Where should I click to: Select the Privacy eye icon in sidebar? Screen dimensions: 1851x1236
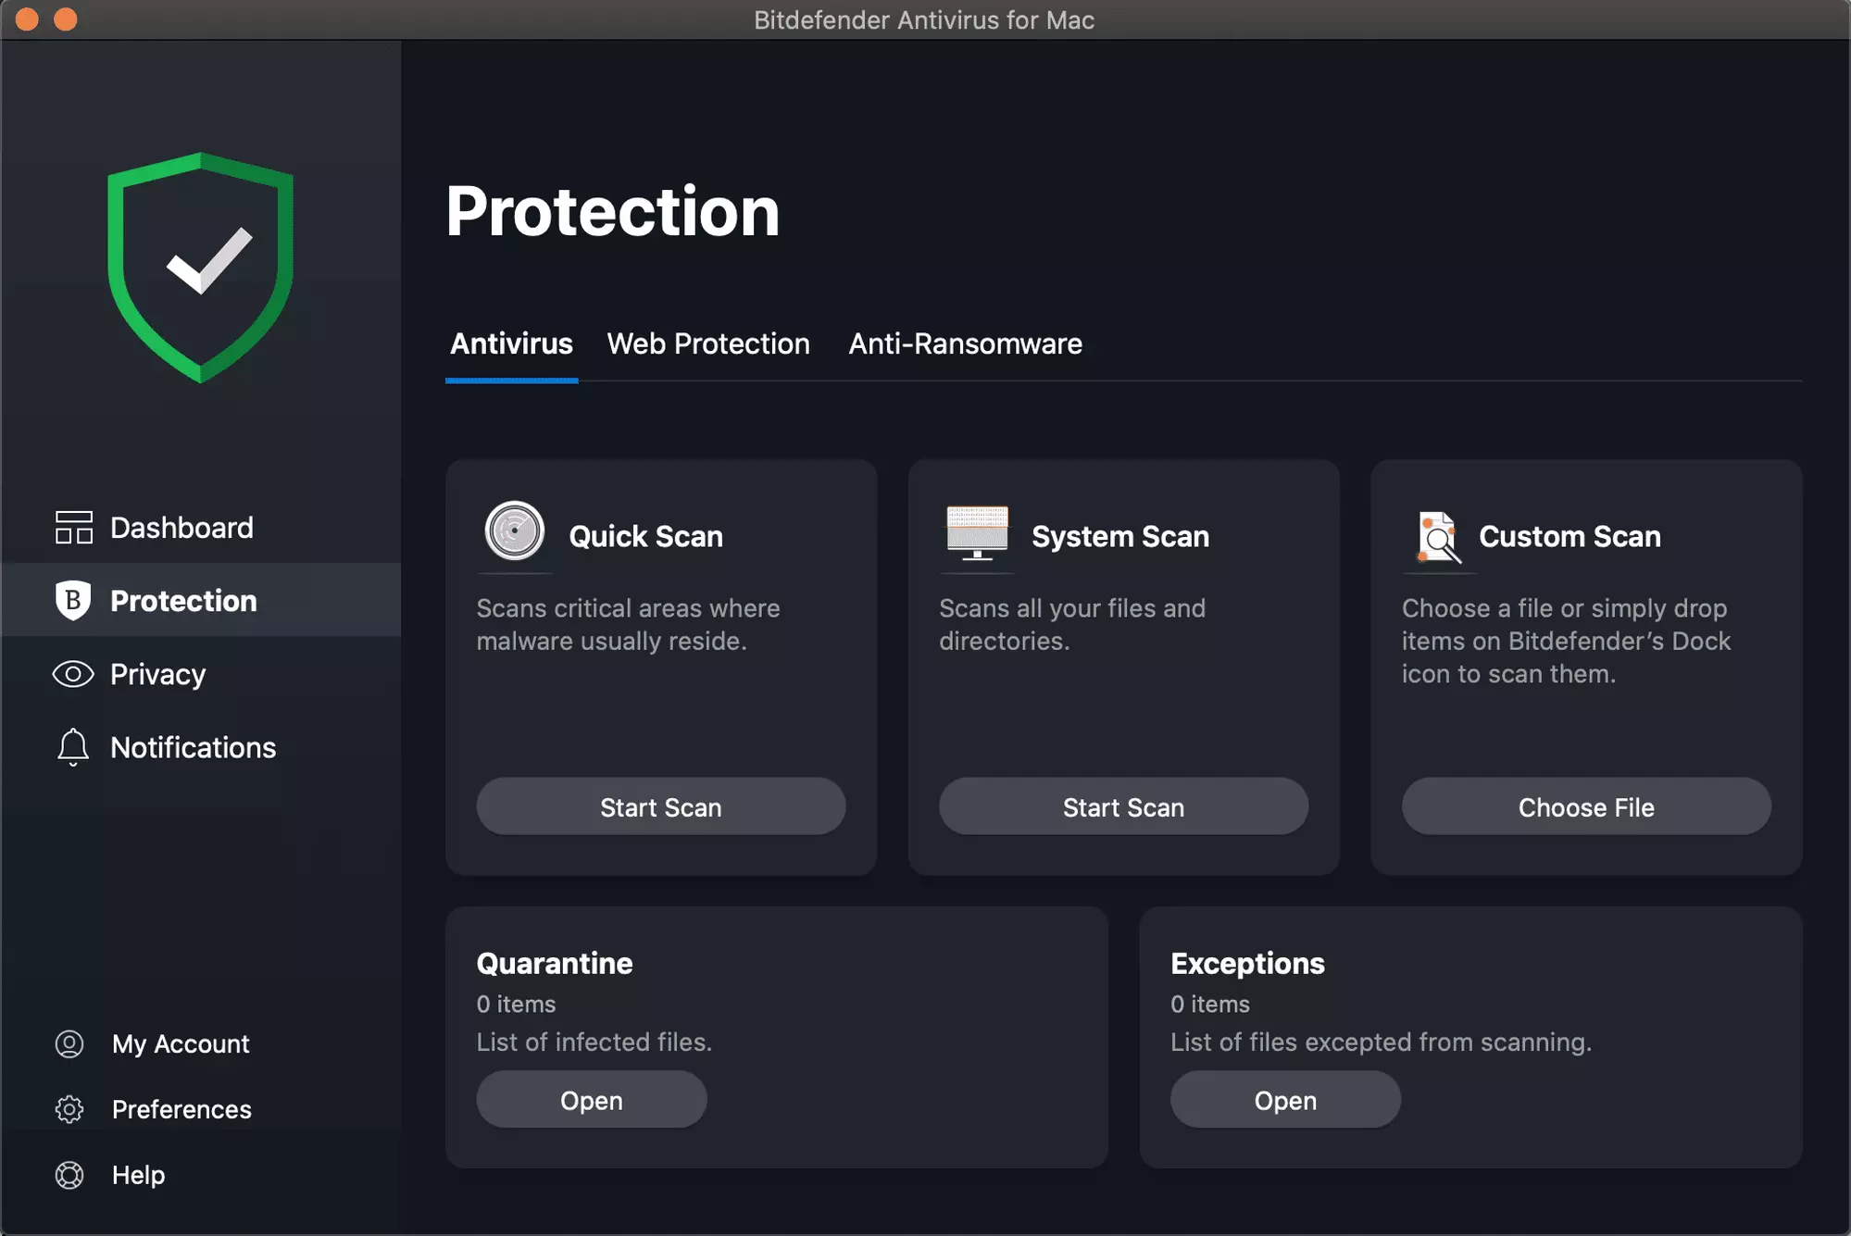pyautogui.click(x=70, y=673)
